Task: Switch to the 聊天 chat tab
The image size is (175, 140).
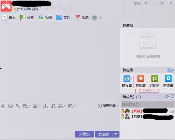Action: point(9,17)
